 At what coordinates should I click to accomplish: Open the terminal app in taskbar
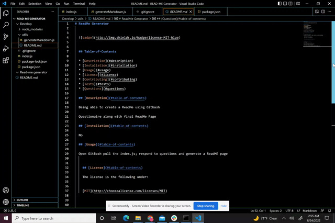pos(186,218)
